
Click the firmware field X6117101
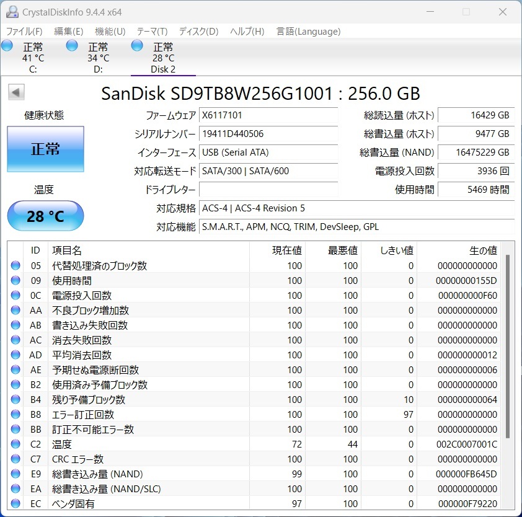tap(268, 115)
